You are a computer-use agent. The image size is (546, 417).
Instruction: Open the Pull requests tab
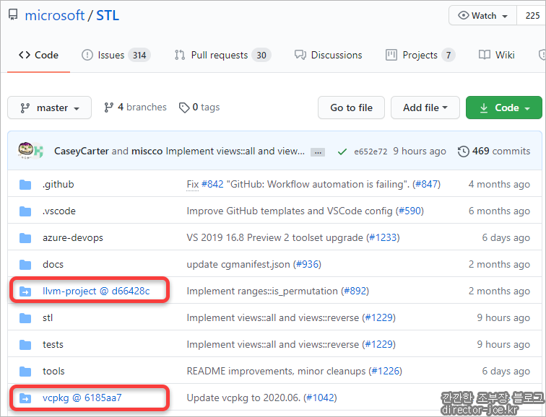click(x=222, y=55)
